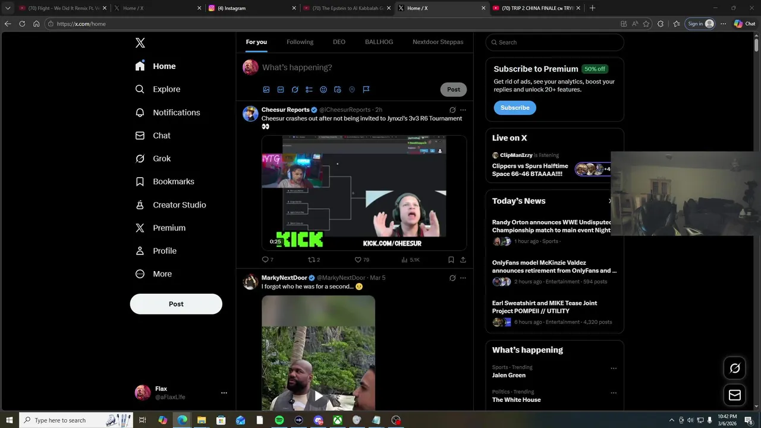Add a poll to post
This screenshot has height=428, width=761.
tap(309, 90)
